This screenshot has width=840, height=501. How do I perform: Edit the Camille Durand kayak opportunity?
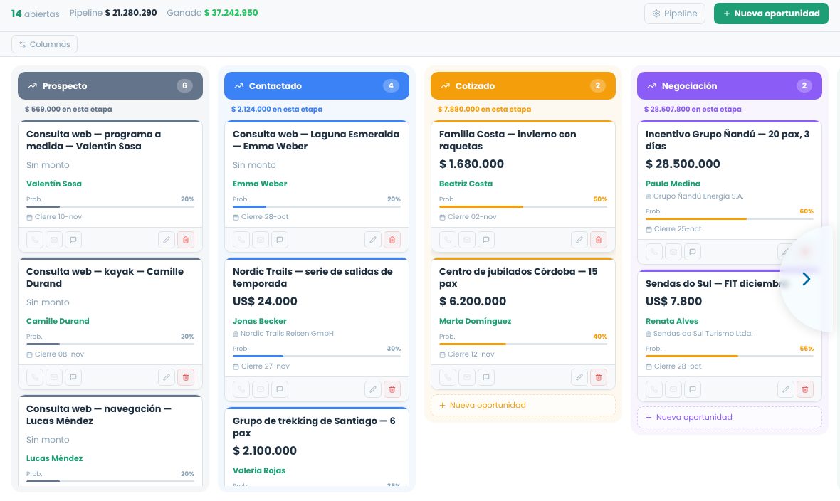coord(167,377)
